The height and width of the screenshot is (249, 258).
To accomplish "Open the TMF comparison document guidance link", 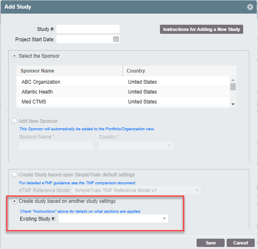I will pos(77,183).
